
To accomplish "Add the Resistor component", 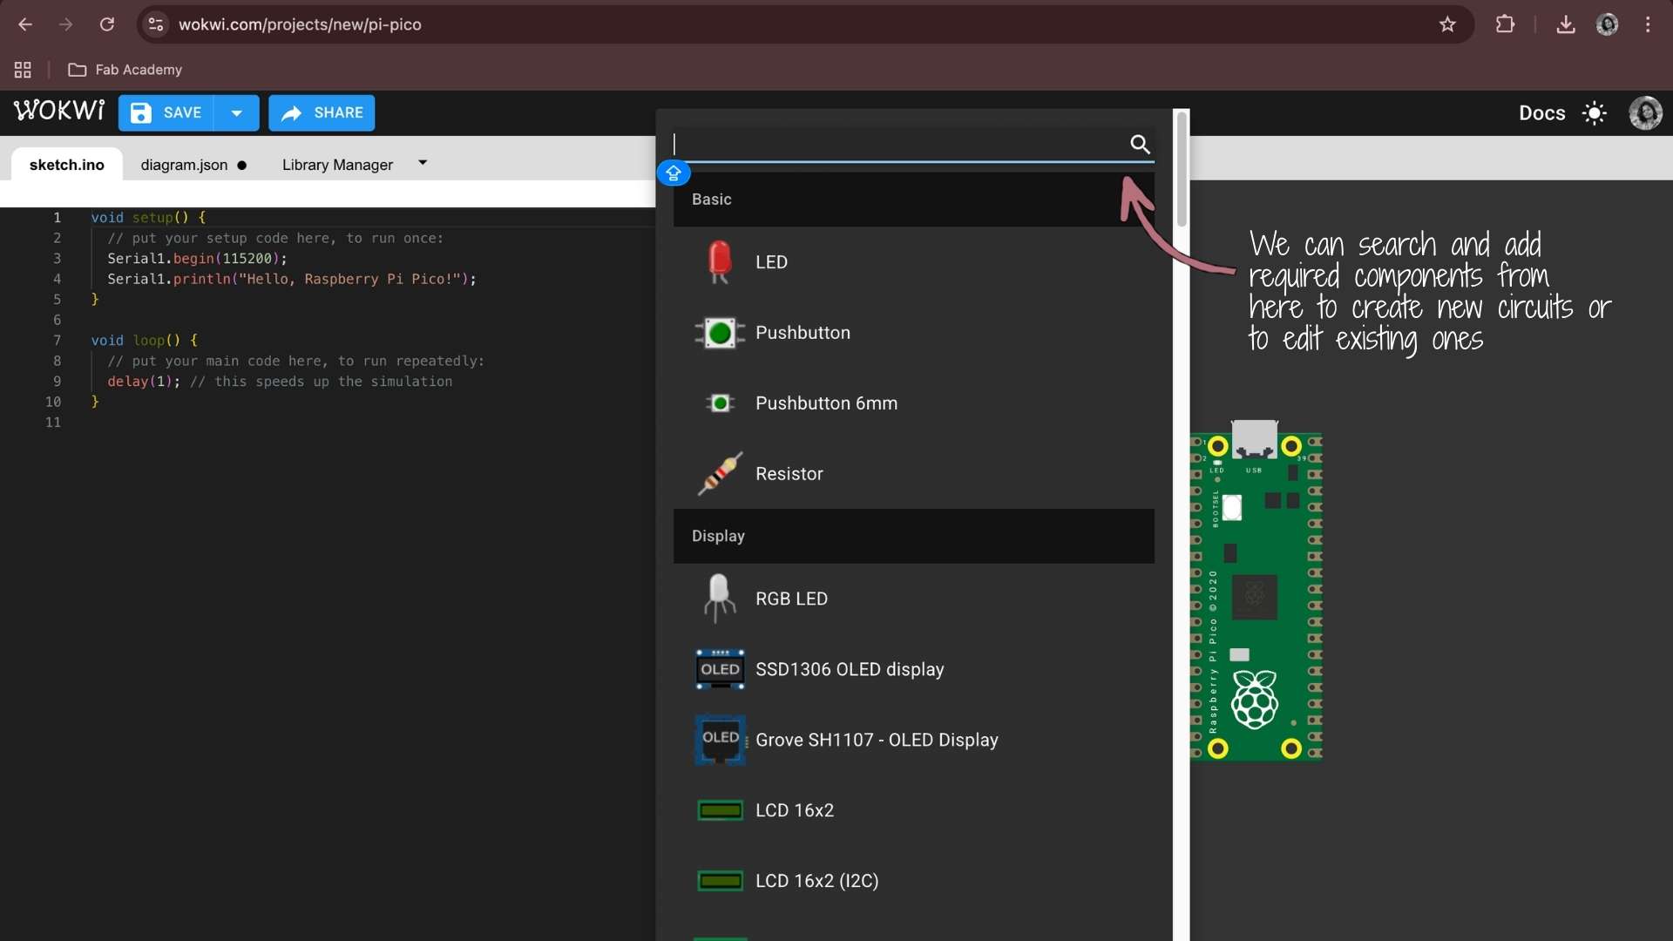I will pos(789,474).
